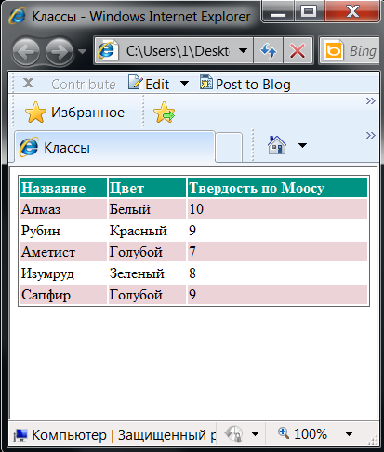Close the Internet Explorer window
This screenshot has height=452, width=384.
[352, 12]
